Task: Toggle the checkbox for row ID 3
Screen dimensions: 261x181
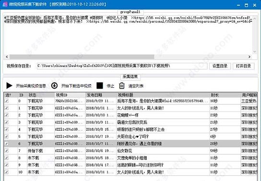Action: (x=7, y=122)
